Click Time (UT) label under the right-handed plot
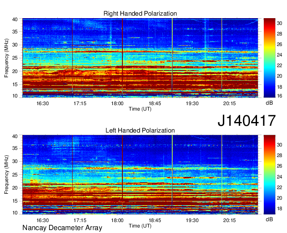 [x=140, y=109]
